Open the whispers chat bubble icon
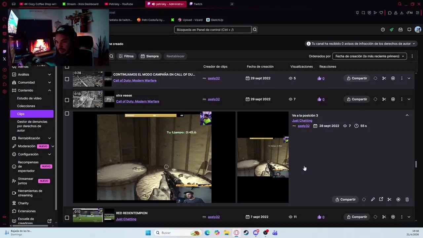 click(x=409, y=29)
